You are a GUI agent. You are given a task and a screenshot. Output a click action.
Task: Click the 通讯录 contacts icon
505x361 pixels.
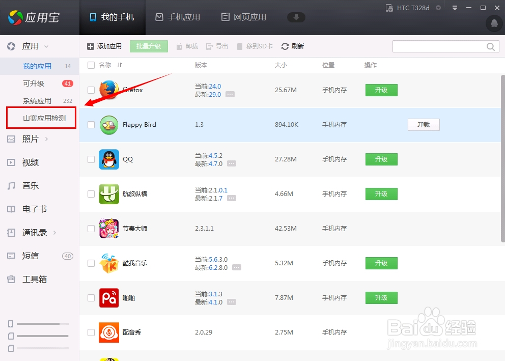[x=11, y=233]
